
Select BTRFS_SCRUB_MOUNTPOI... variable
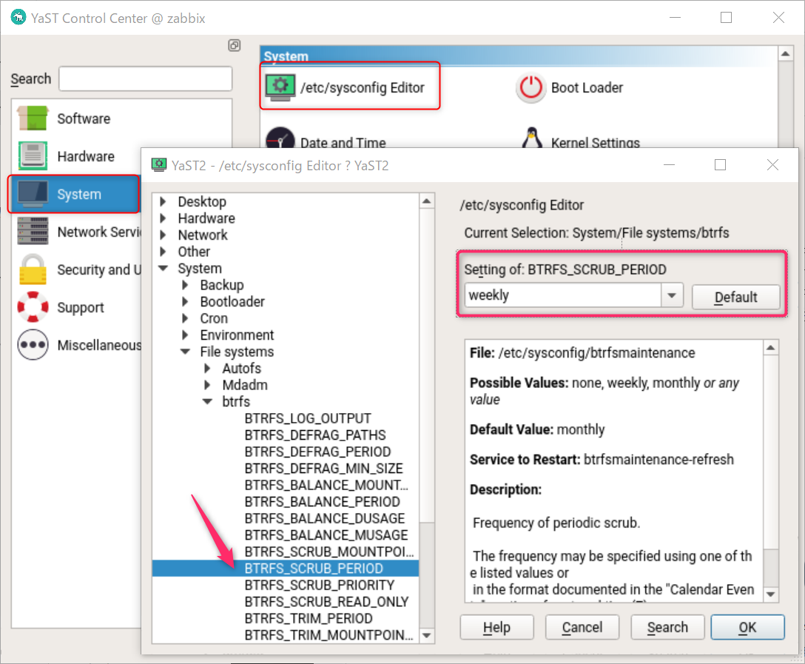point(329,551)
